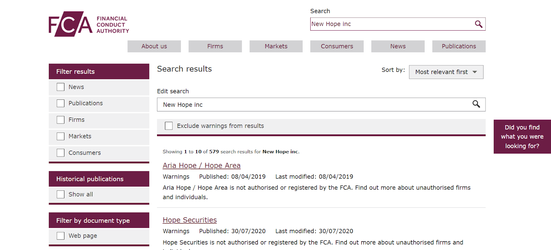Open the Markets navigation menu
Screen dimensions: 551x250
[x=276, y=46]
